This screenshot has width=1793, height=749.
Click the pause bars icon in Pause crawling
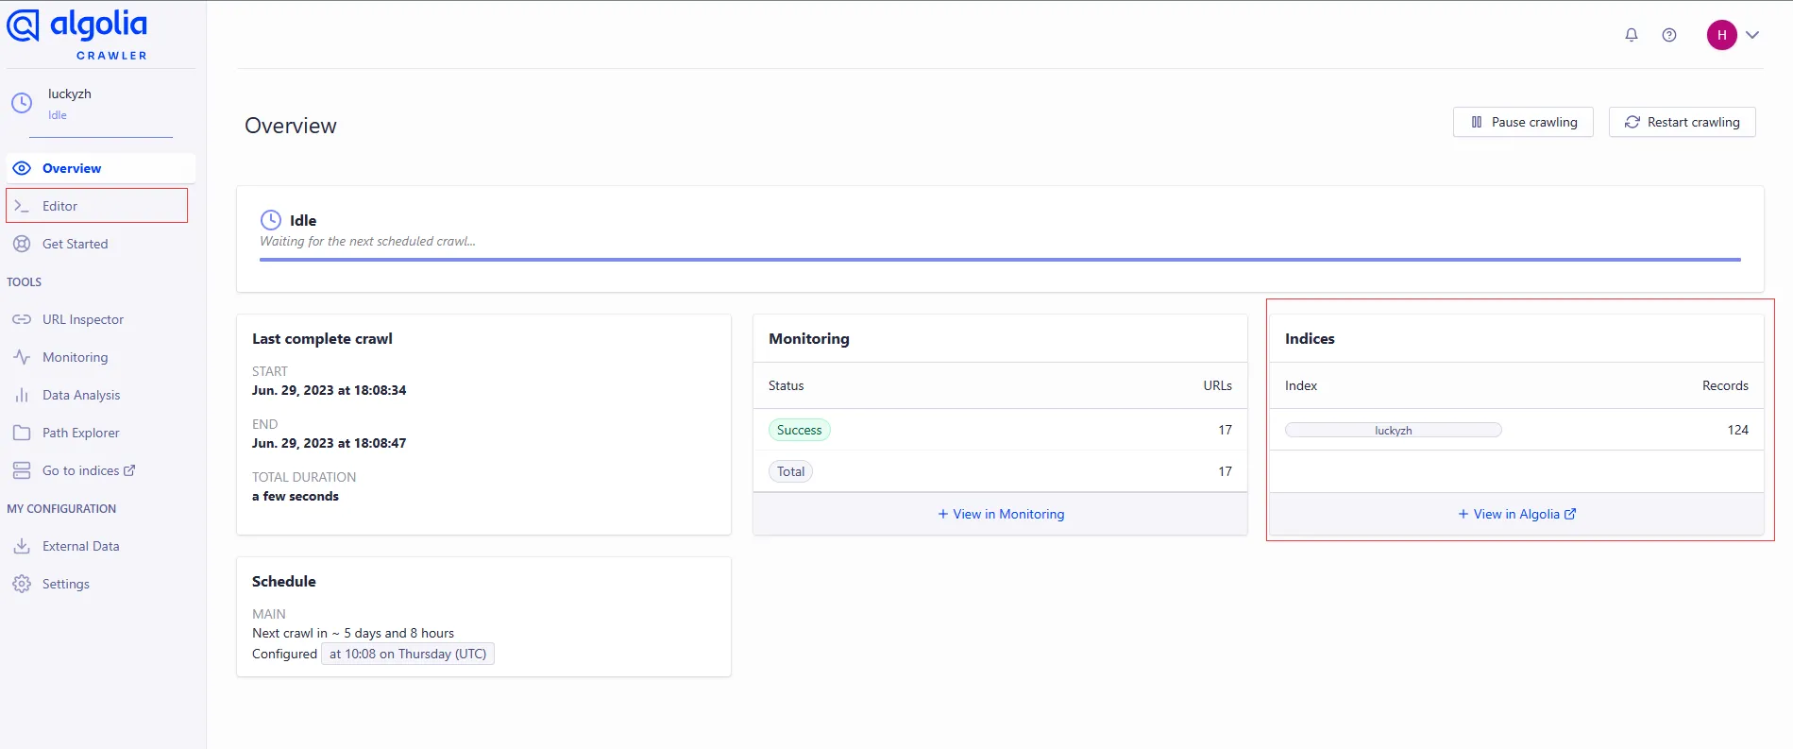point(1477,122)
